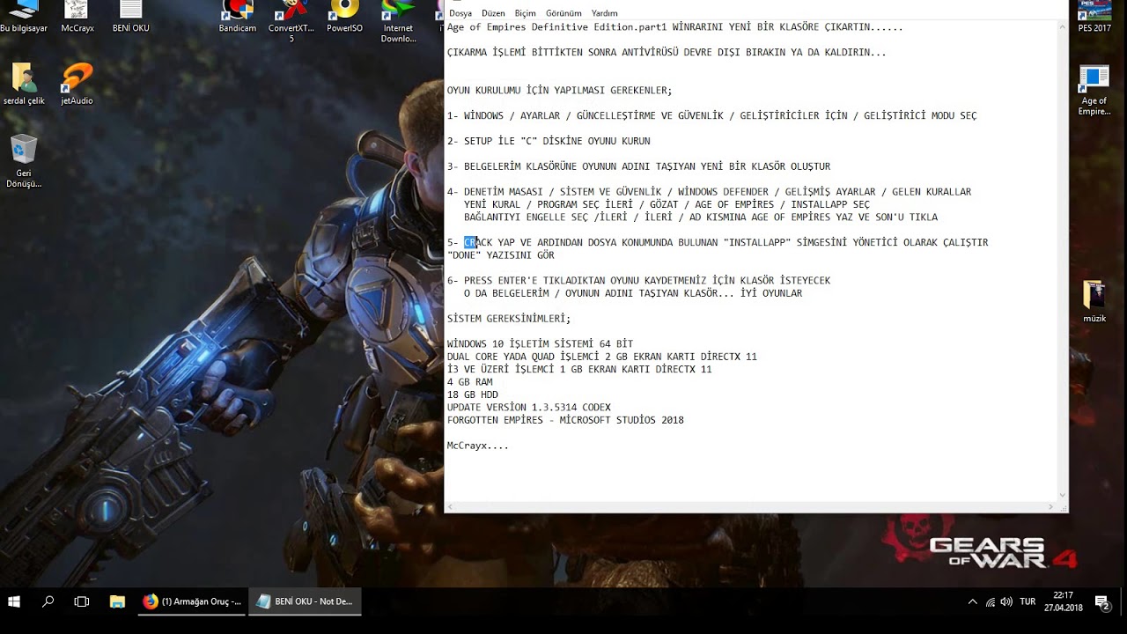Click the text ""DONE" YAZISINI GÖR"

[x=501, y=255]
